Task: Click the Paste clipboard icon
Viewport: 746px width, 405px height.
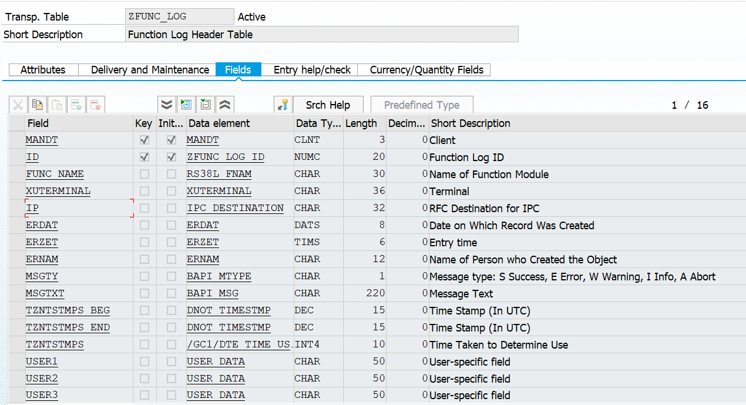Action: (56, 105)
